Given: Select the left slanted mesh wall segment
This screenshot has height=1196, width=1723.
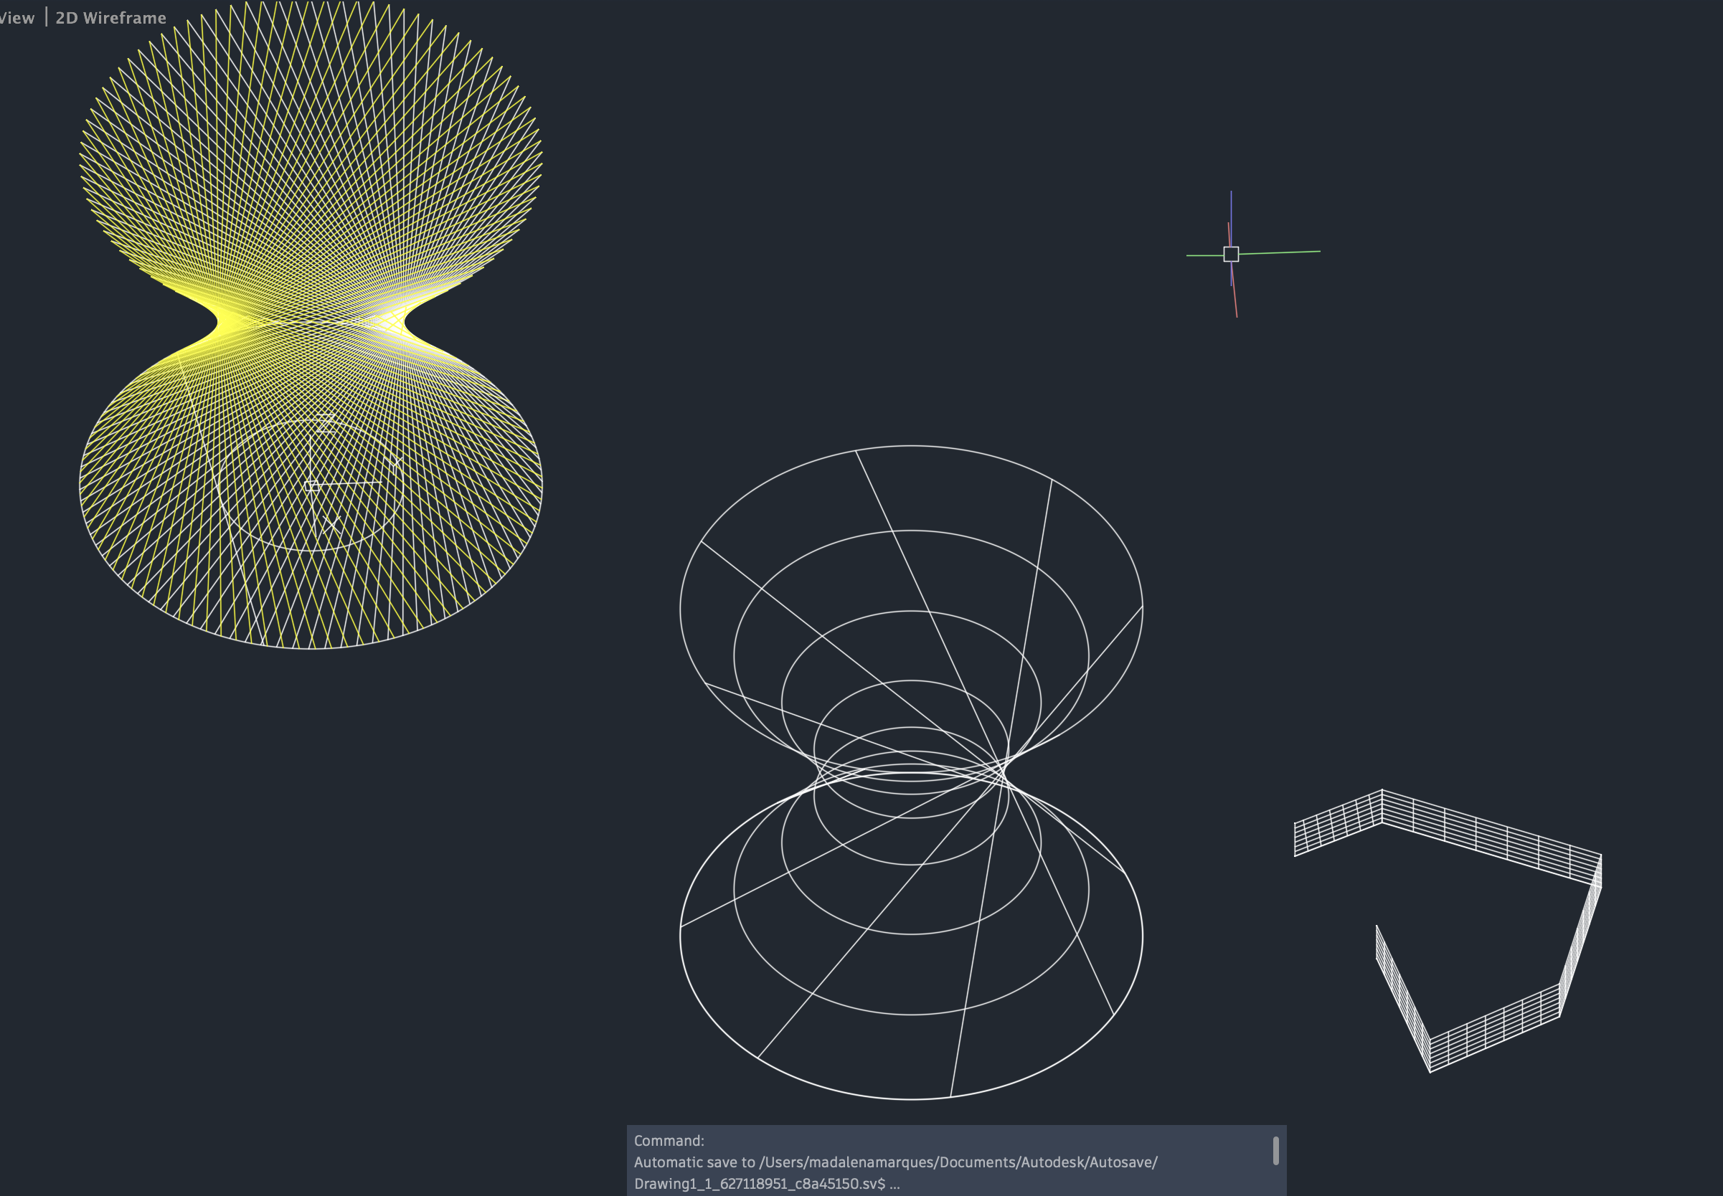Looking at the screenshot, I should [1403, 999].
